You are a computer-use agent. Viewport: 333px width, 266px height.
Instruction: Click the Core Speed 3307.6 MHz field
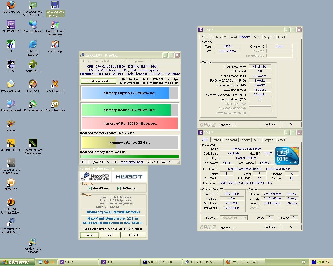coord(232,194)
